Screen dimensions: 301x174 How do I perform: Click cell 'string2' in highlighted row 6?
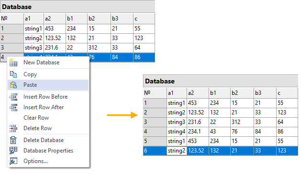pyautogui.click(x=177, y=151)
